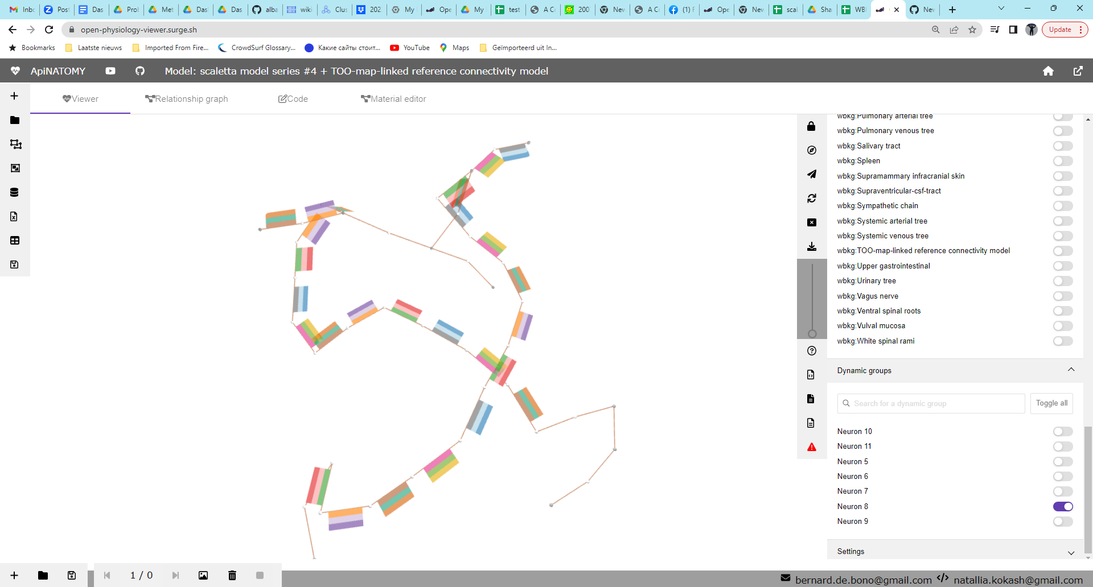Enable the Neuron 5 group

tap(1062, 461)
